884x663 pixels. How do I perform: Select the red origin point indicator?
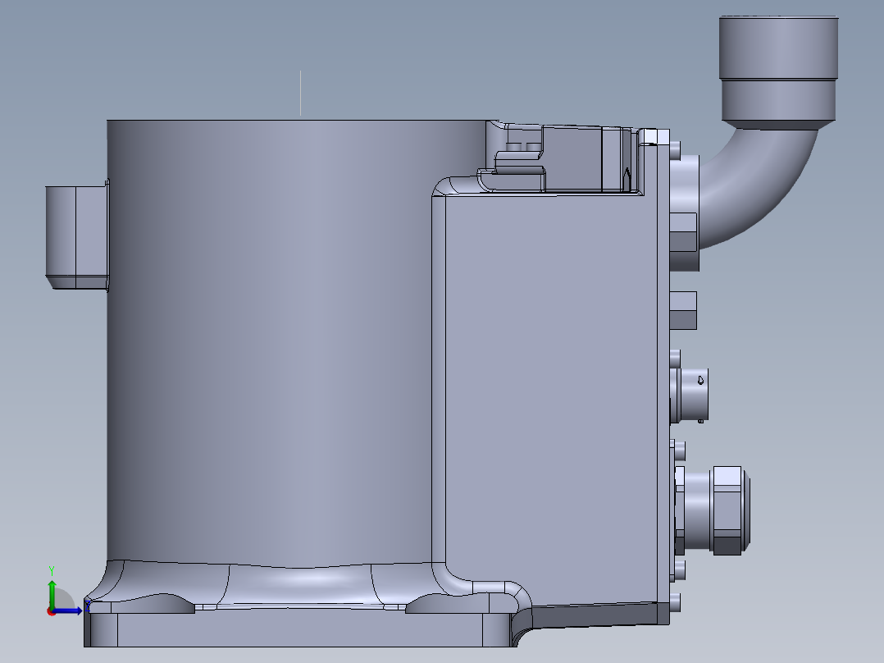click(x=51, y=612)
